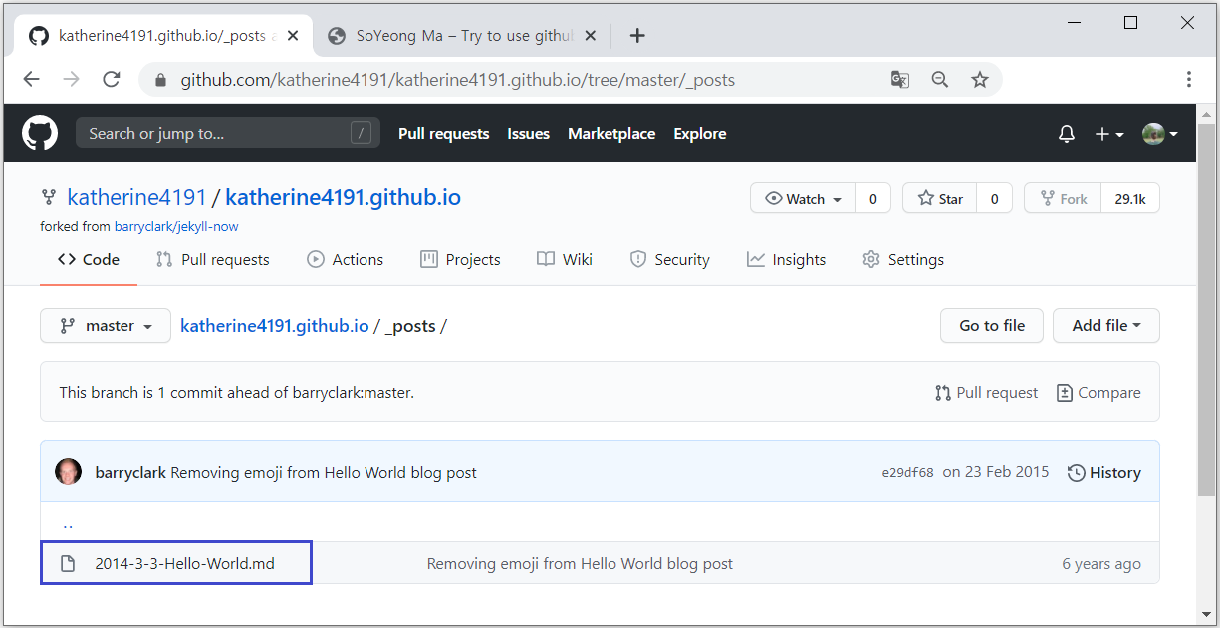Image resolution: width=1220 pixels, height=628 pixels.
Task: Open the repository Settings tab
Action: click(x=903, y=259)
